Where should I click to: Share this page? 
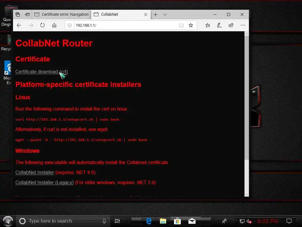click(x=231, y=25)
